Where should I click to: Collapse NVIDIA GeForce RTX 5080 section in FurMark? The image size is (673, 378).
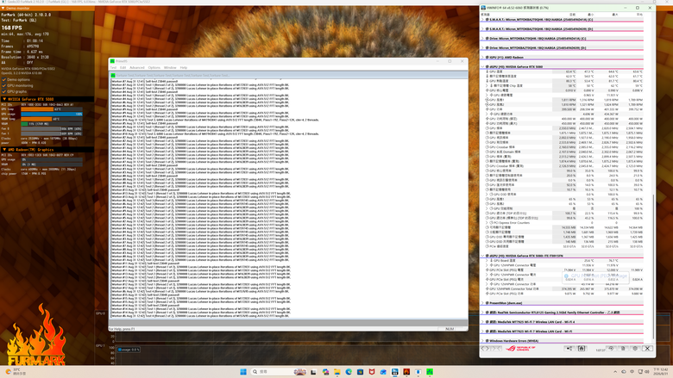(x=4, y=99)
